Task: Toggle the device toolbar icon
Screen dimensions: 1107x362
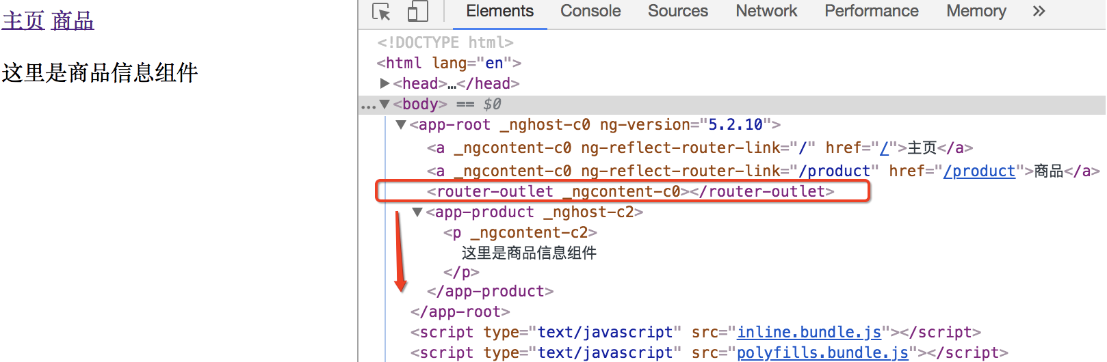Action: 417,12
